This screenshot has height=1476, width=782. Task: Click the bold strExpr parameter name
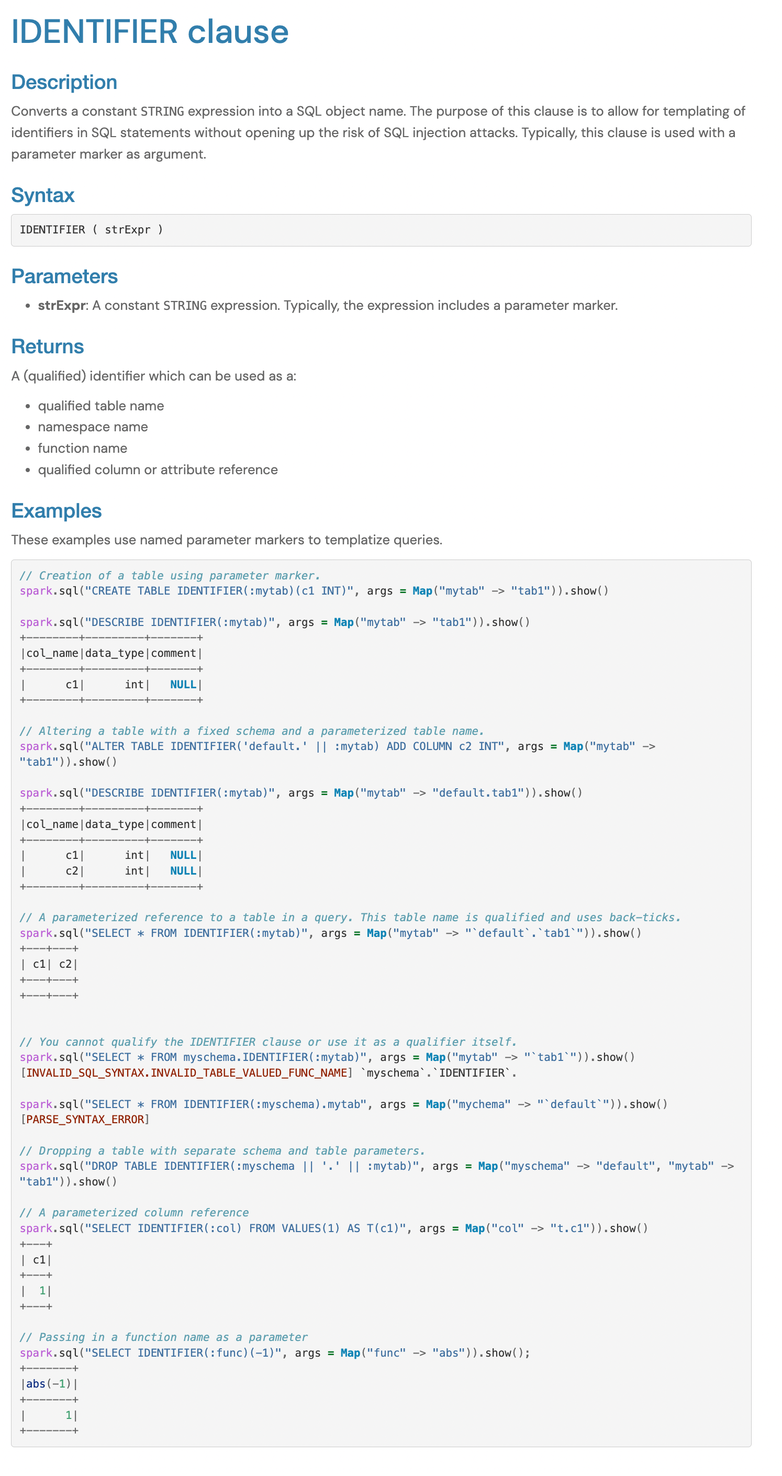point(61,305)
